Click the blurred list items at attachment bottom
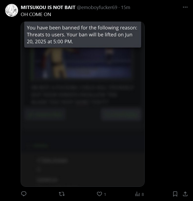 [52, 170]
